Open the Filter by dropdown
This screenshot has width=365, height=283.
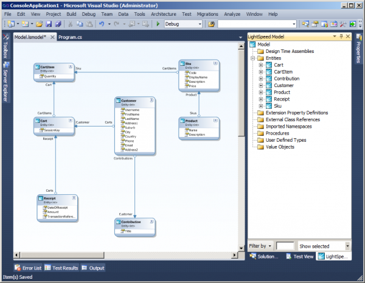(260, 246)
